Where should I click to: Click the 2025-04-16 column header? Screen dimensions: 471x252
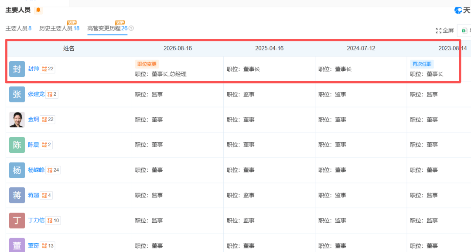[269, 48]
